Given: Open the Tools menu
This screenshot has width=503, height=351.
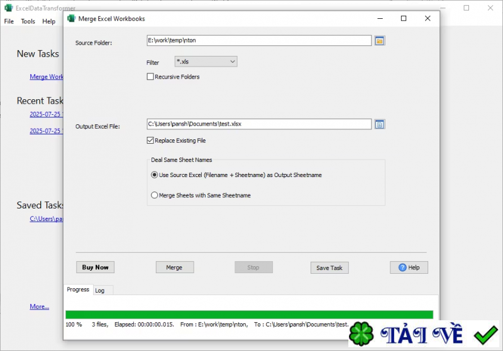Looking at the screenshot, I should (28, 21).
